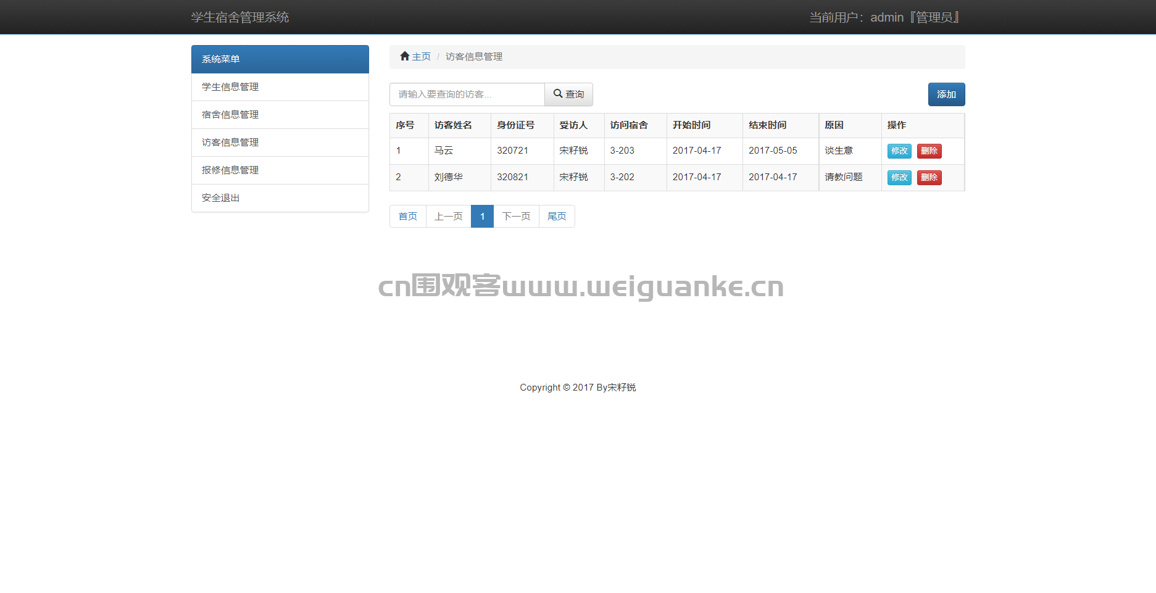Open 宿舍信息管理 menu item
Screen dimensions: 1156x593
(x=280, y=115)
